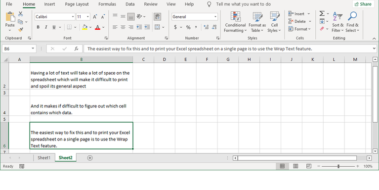Open the Page Layout ribbon tab
The image size is (379, 190).
point(77,4)
